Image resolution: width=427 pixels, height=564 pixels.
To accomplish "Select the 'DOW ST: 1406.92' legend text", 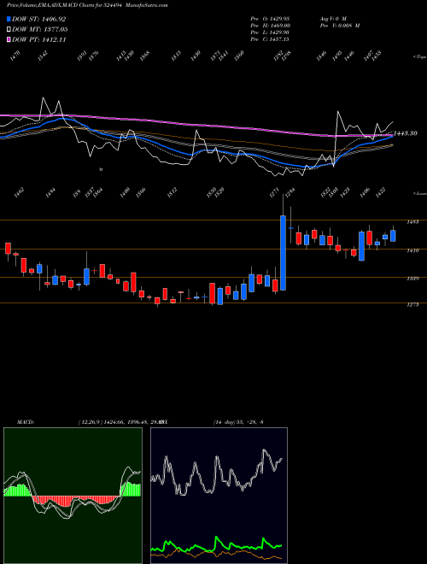I will tap(38, 19).
